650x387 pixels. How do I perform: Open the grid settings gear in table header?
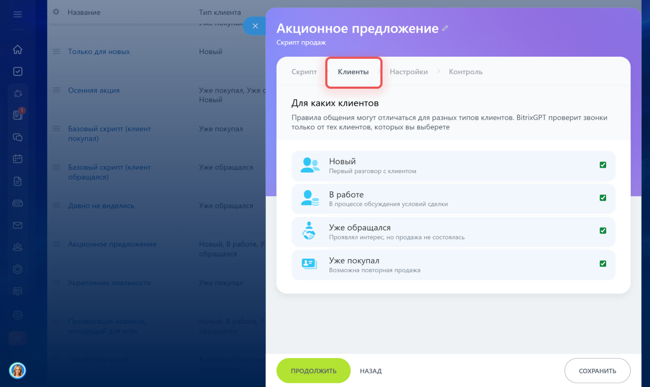[x=57, y=12]
